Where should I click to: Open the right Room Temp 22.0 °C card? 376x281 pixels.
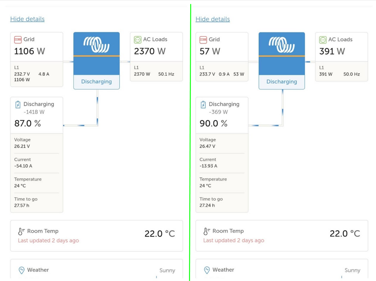tap(282, 236)
